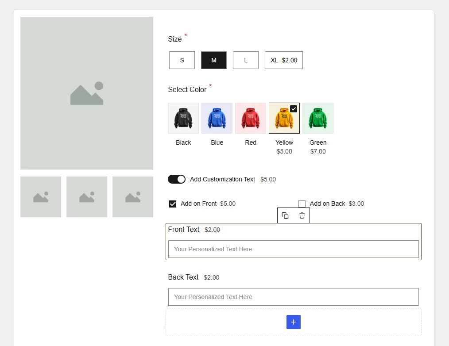Choose the Green hoodie swatch
The image size is (449, 346).
(318, 118)
